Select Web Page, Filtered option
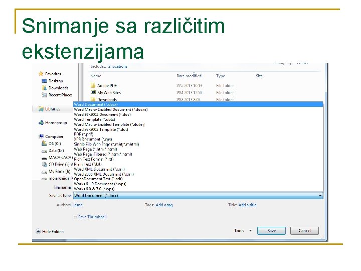This screenshot has width=361, height=271. tap(198, 154)
